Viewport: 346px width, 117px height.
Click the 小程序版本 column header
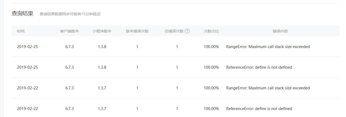(x=102, y=31)
